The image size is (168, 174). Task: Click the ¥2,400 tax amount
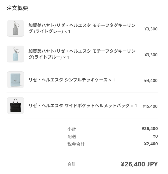click(x=151, y=144)
